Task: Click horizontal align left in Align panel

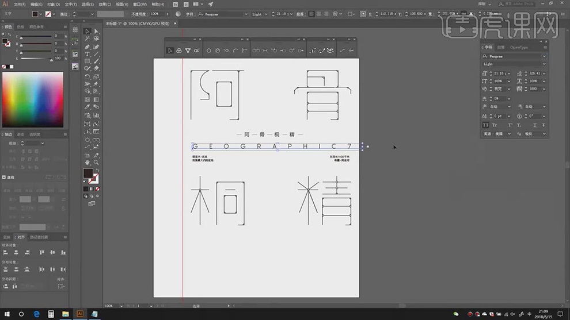Action: coord(6,252)
